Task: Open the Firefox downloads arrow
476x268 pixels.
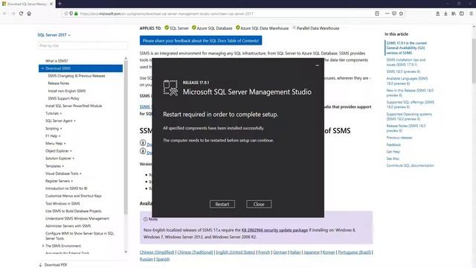Action: click(446, 13)
